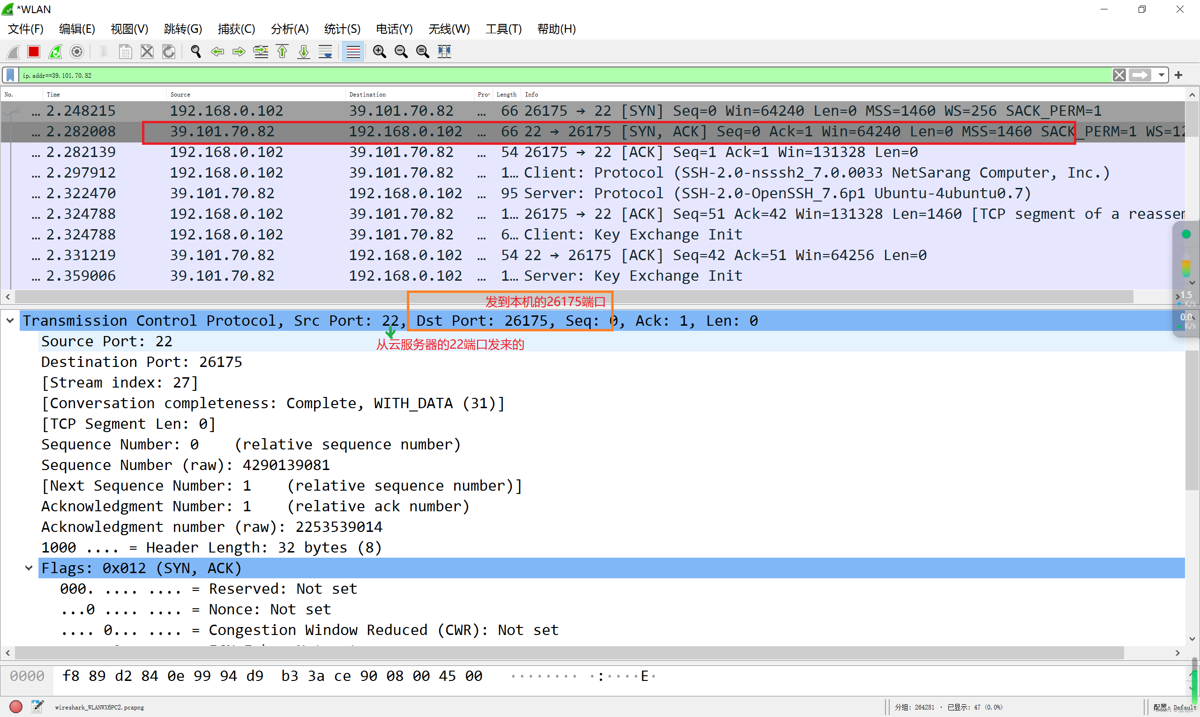This screenshot has width=1200, height=717.
Task: Open the display filter history dropdown
Action: pos(1161,75)
